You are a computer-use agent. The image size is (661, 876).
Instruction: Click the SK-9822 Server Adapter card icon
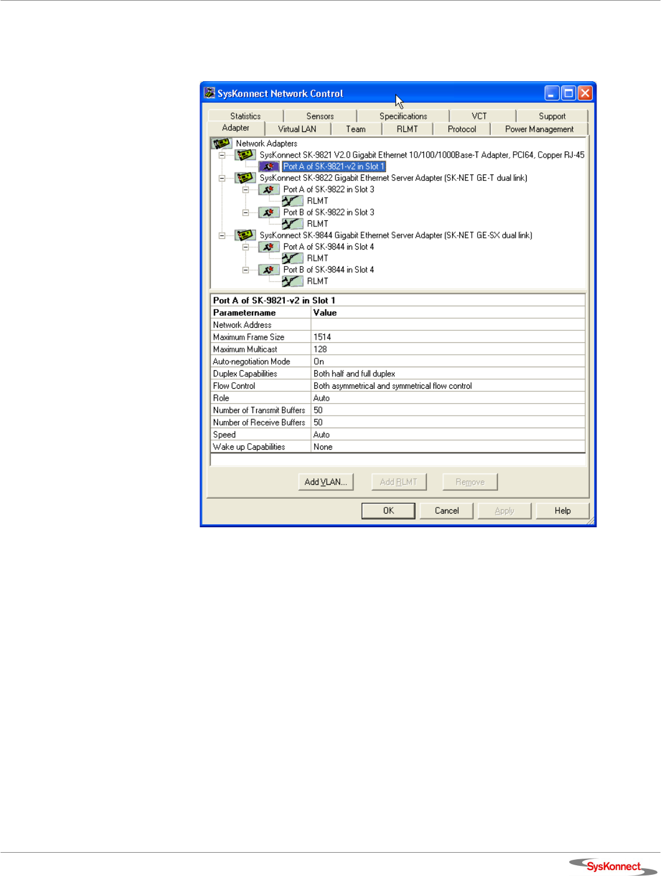(245, 178)
